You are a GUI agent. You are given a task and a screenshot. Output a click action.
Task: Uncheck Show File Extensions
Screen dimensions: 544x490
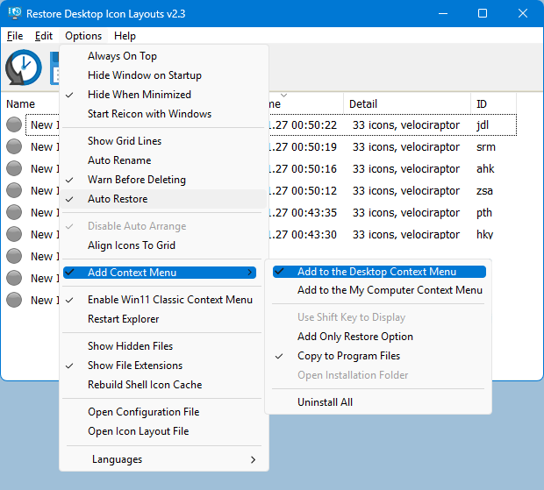(163, 366)
